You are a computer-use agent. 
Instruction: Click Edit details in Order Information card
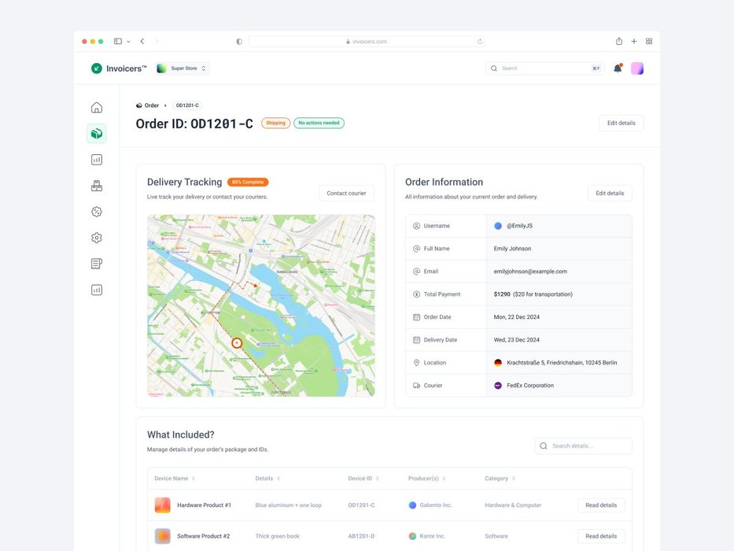click(610, 193)
